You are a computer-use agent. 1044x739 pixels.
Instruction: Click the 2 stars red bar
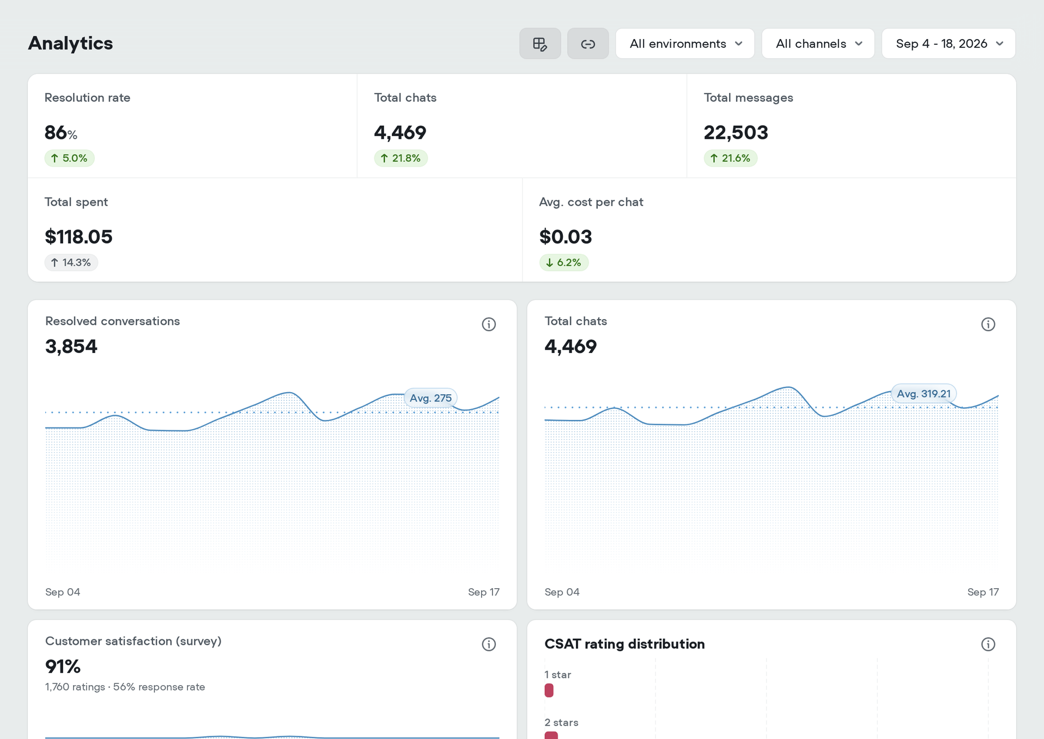click(x=551, y=736)
